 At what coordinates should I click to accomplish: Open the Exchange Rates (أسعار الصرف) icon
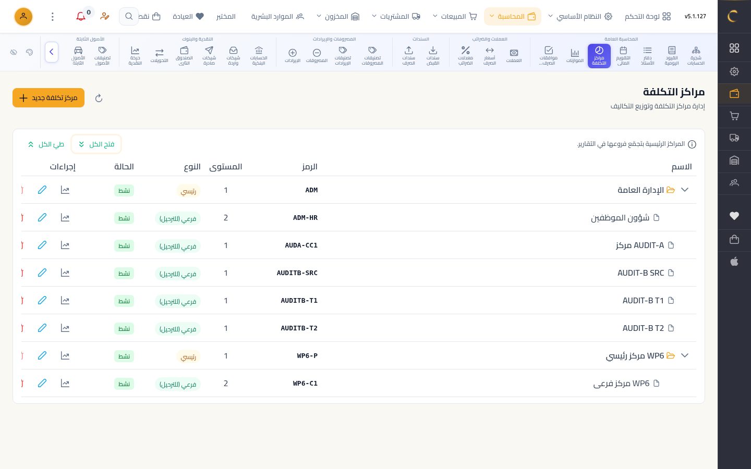tap(490, 56)
